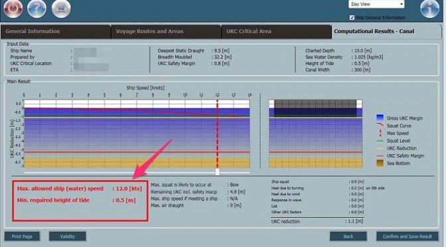446x247 pixels.
Task: Switch to General Information tab
Action: [56, 32]
